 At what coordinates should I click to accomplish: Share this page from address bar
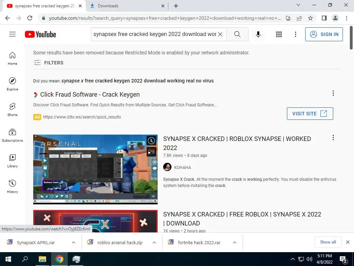299,18
